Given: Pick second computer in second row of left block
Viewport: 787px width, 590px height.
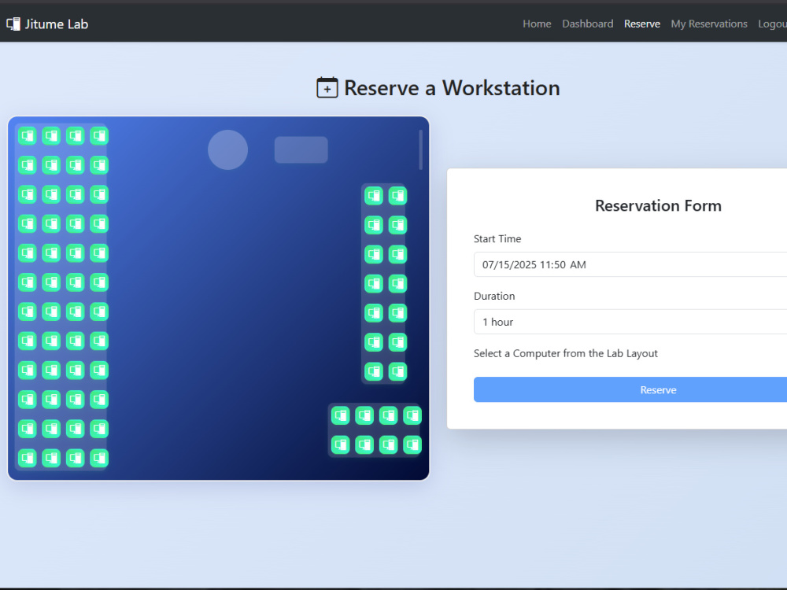Looking at the screenshot, I should tap(51, 165).
